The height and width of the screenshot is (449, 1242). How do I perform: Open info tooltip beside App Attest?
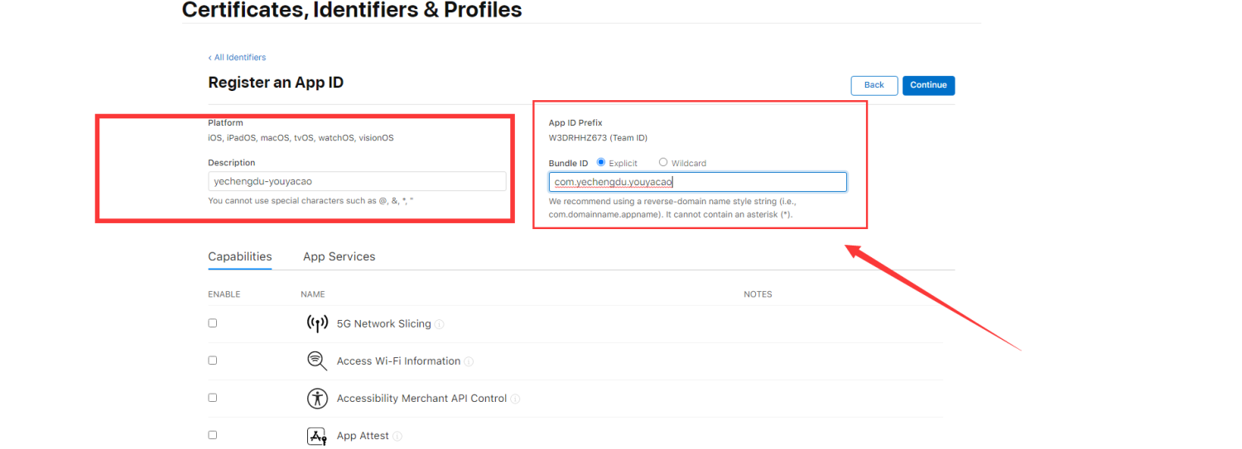pyautogui.click(x=397, y=437)
